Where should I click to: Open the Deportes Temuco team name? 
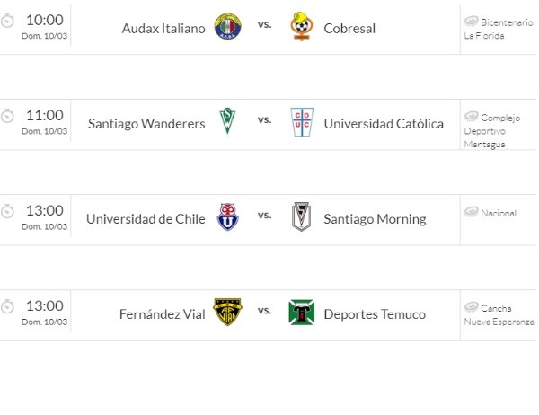(x=375, y=314)
